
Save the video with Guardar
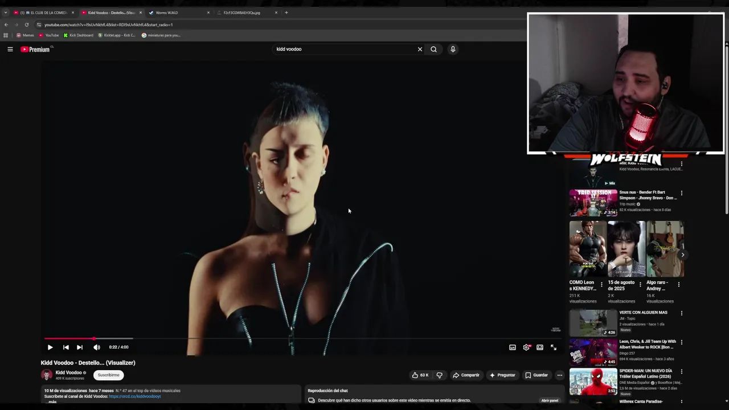536,375
